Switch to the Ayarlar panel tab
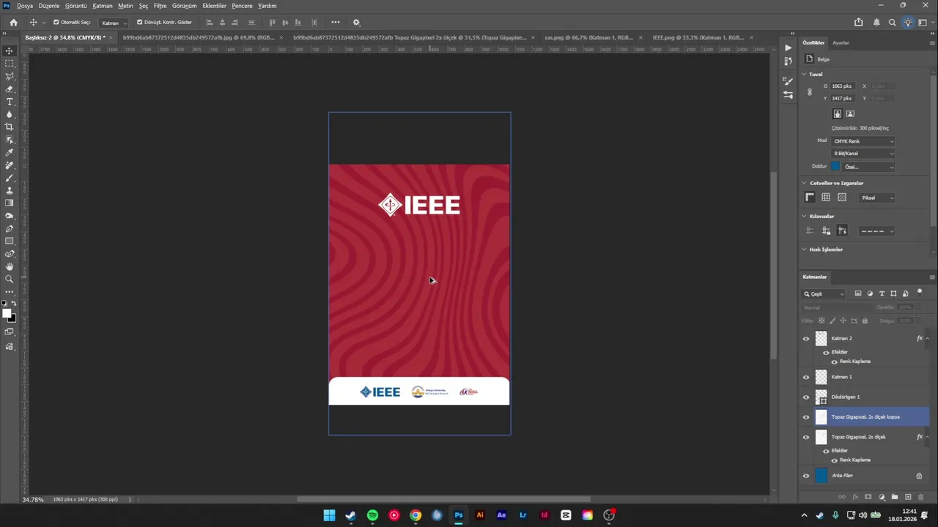Screen dimensions: 938x527 (x=841, y=42)
